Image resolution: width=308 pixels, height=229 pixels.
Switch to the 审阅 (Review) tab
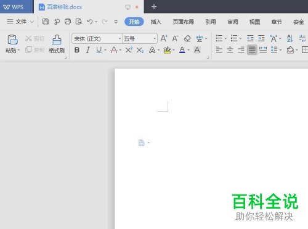tap(232, 22)
